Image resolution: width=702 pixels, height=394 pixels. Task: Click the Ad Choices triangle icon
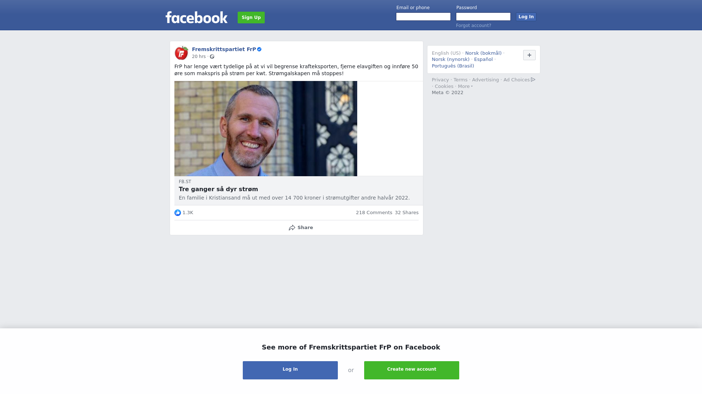click(533, 80)
